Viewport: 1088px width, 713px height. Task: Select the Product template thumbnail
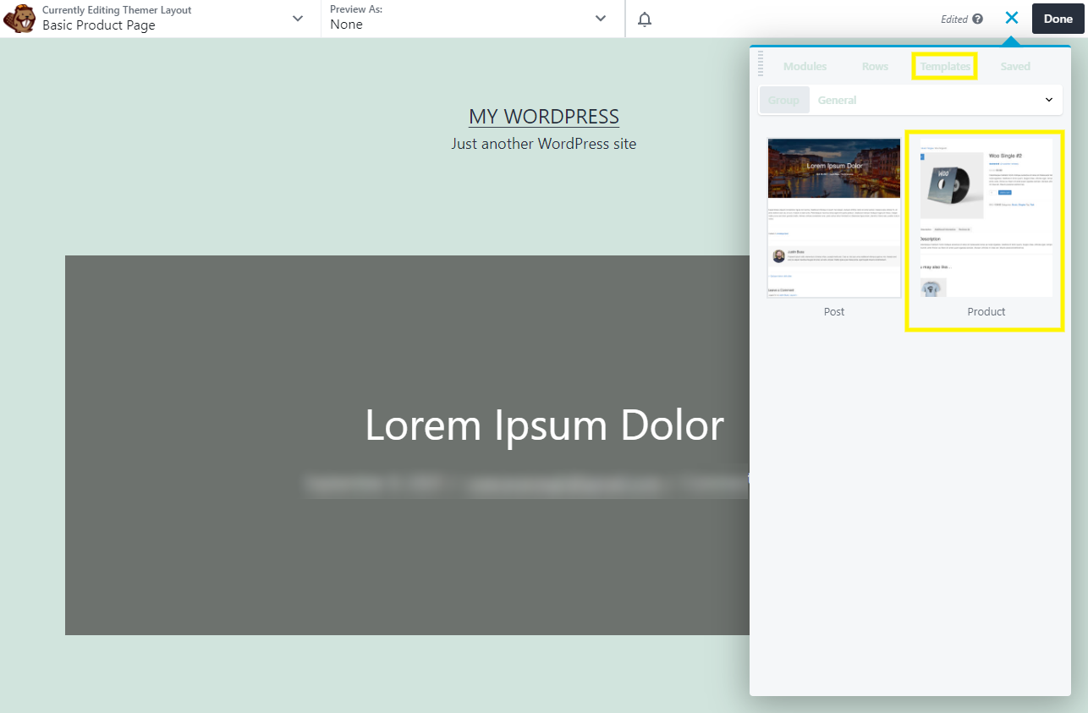click(985, 217)
